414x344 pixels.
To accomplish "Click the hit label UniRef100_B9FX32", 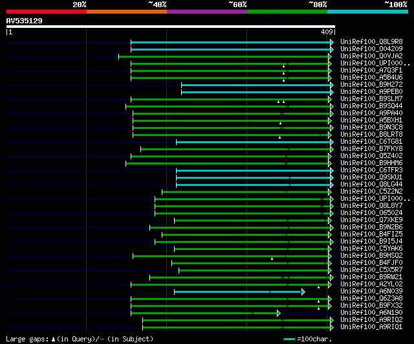I will click(371, 306).
